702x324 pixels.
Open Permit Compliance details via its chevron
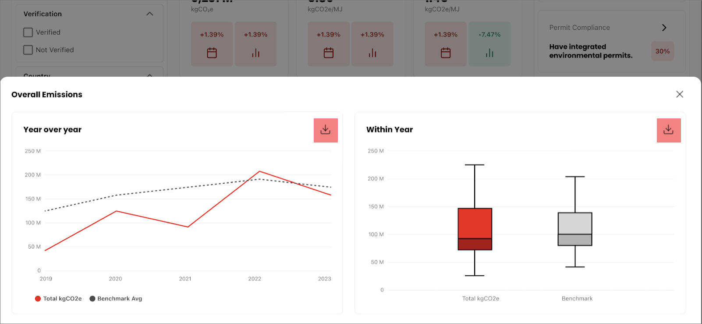[x=664, y=27]
